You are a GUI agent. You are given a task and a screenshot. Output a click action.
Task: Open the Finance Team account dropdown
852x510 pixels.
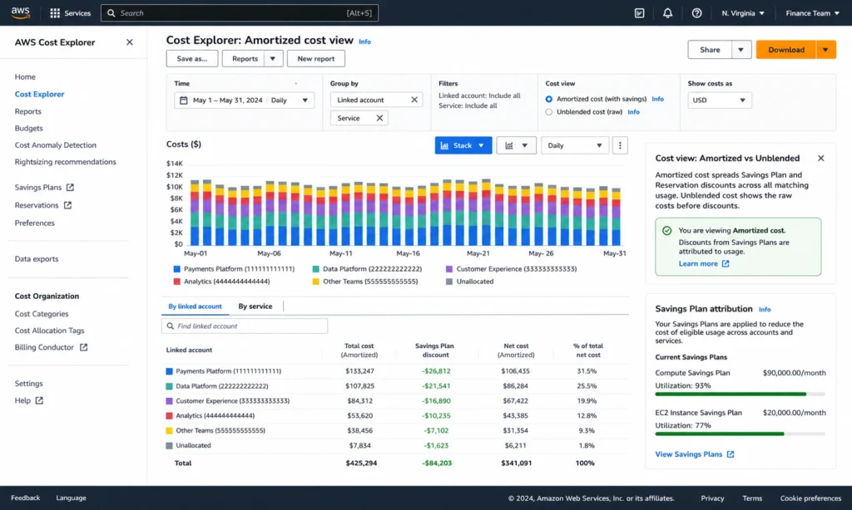[x=812, y=13]
